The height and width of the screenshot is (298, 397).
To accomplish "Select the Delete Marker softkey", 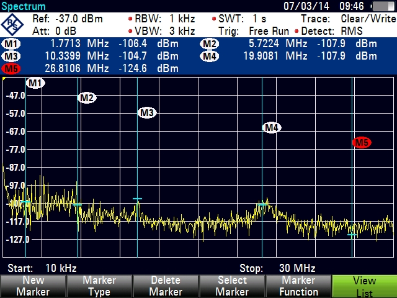I will (166, 286).
